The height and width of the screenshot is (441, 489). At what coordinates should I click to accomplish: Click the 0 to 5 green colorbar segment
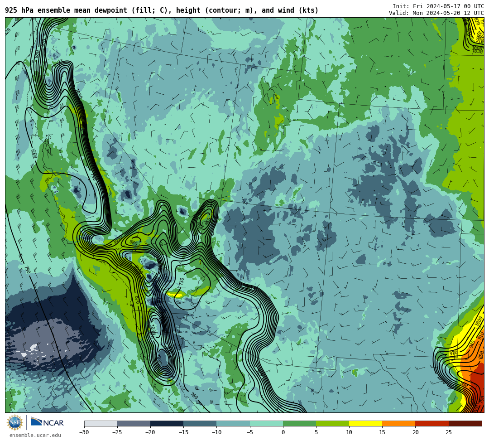coord(299,423)
